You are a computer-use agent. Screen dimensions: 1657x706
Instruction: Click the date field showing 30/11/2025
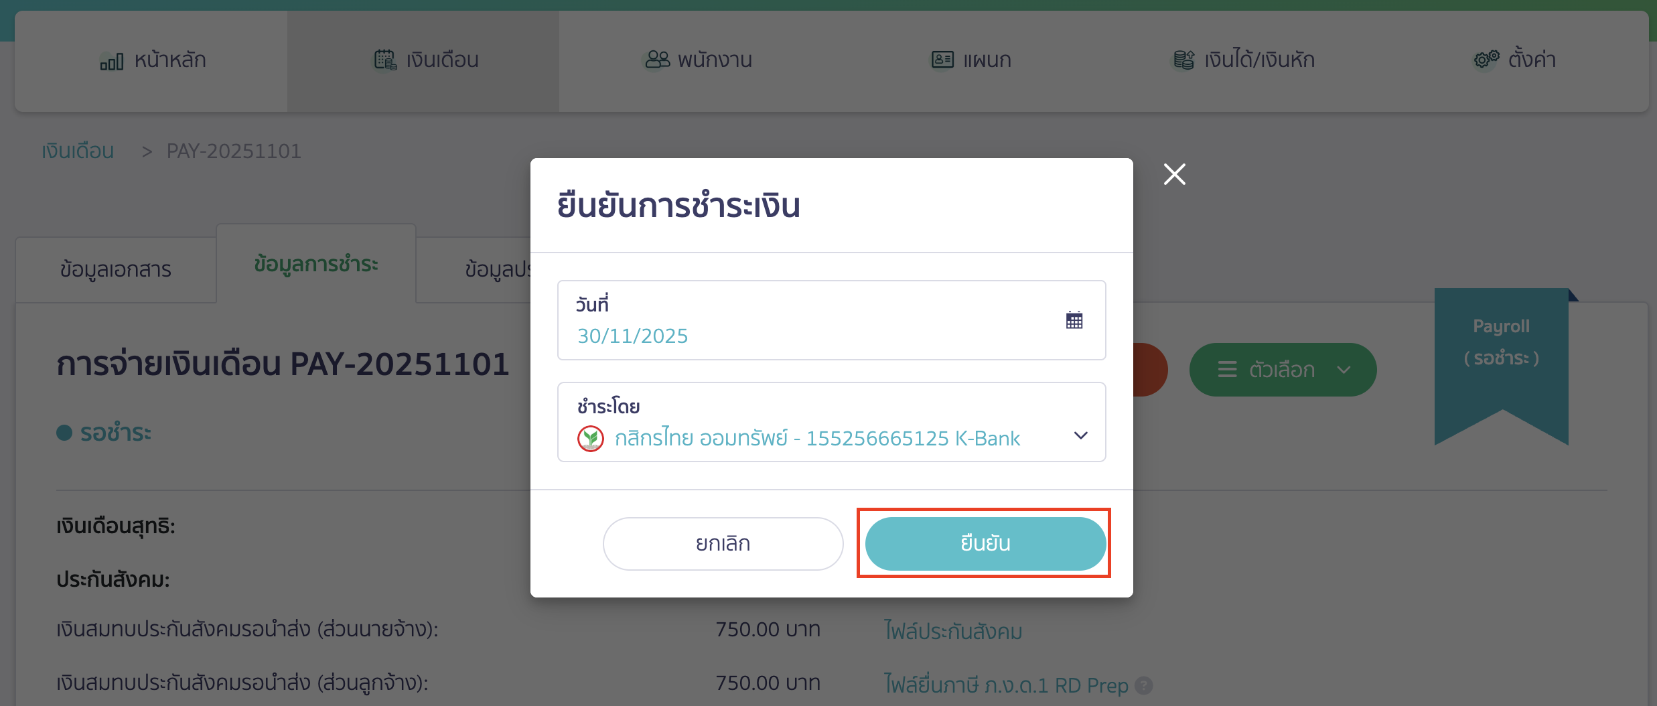click(633, 335)
